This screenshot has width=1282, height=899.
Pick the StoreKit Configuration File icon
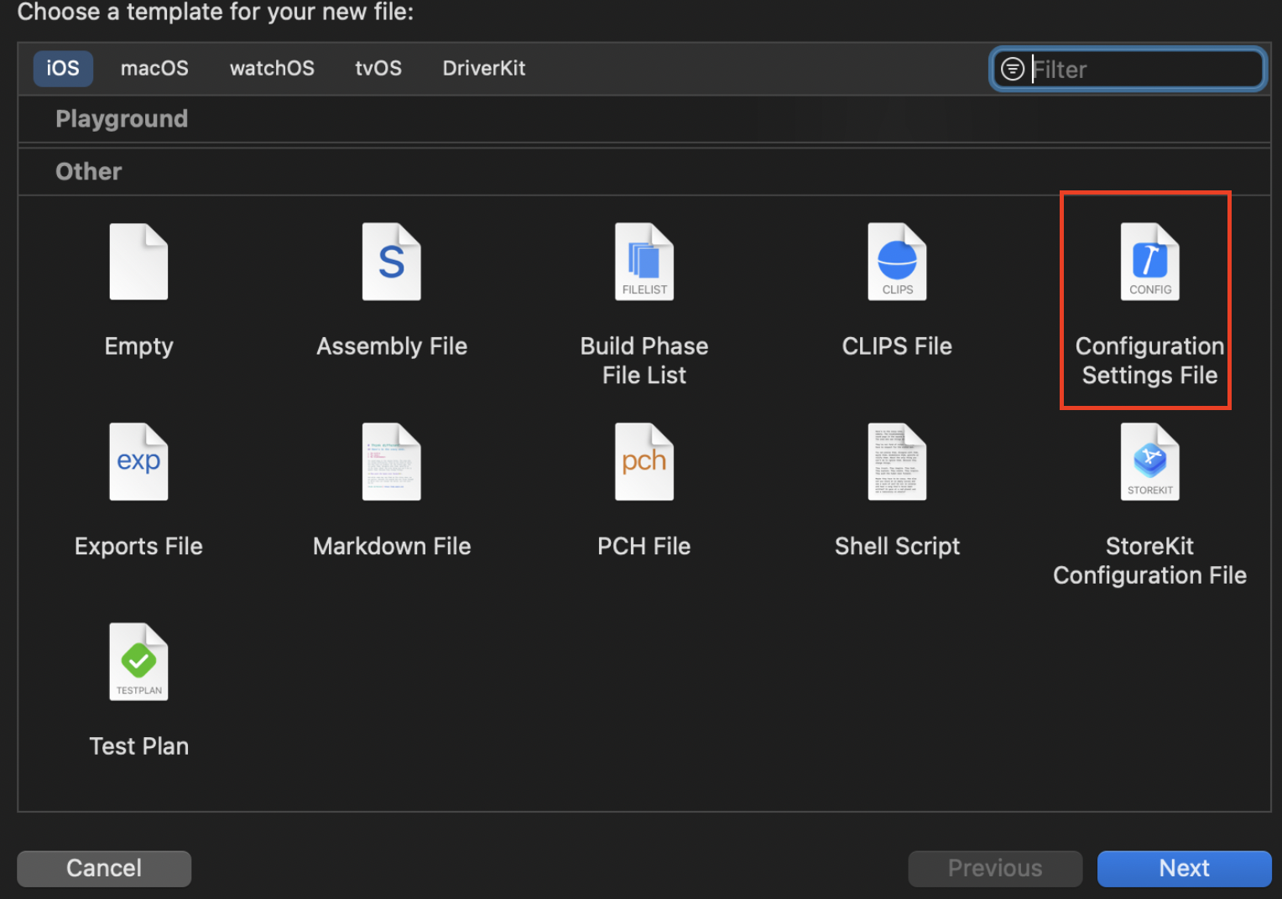[1150, 462]
